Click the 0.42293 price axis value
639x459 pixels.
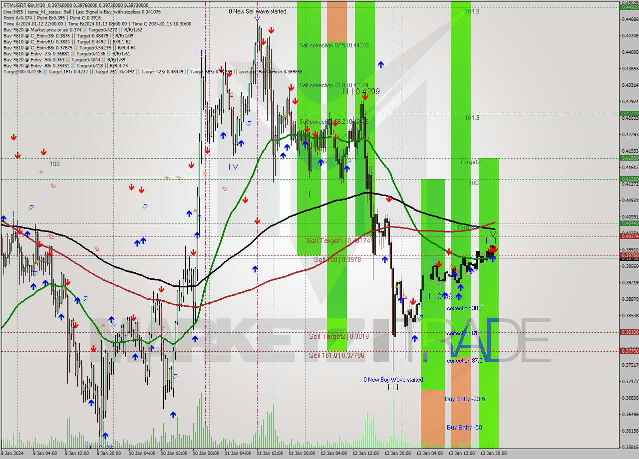(630, 134)
